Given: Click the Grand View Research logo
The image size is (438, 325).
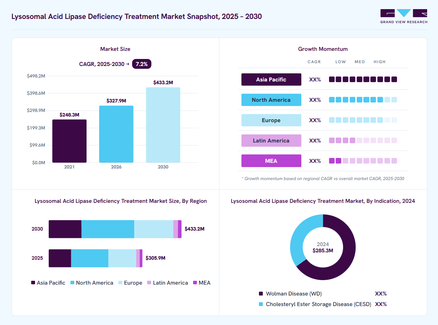Looking at the screenshot, I should pyautogui.click(x=404, y=16).
